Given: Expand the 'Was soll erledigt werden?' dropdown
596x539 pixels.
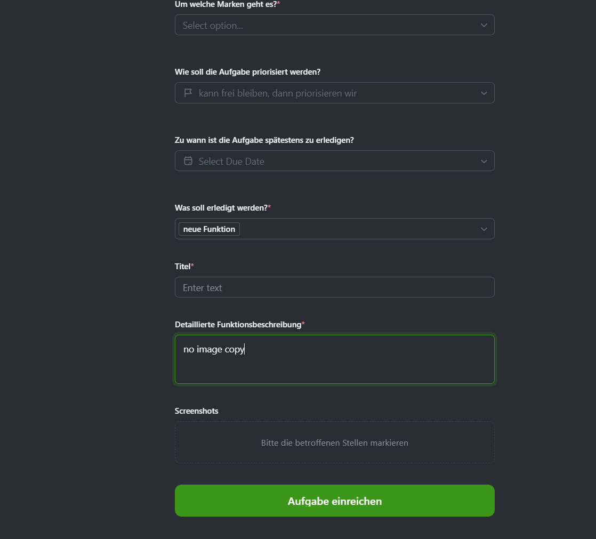Looking at the screenshot, I should 334,229.
